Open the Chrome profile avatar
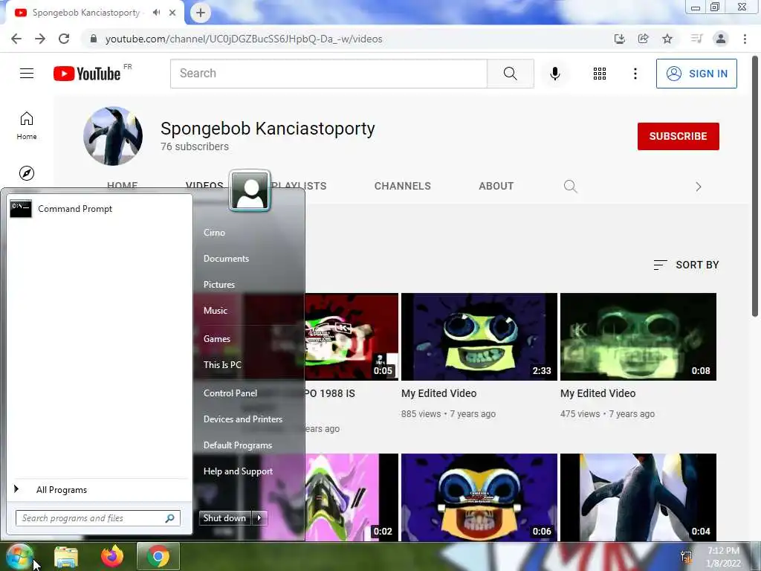Screen dimensions: 761x571 721,39
